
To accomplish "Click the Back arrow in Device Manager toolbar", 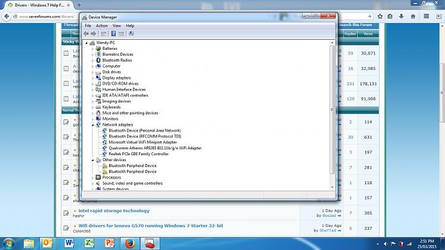I will (86, 34).
